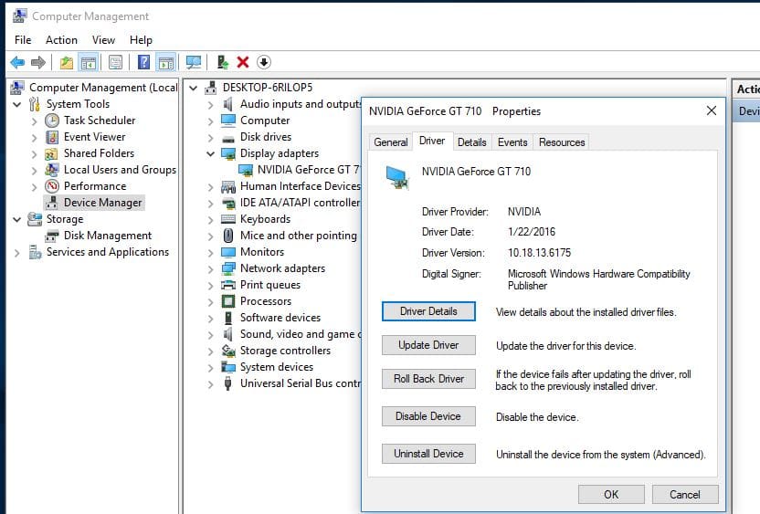
Task: Select Human Interface Devices category
Action: [x=300, y=186]
